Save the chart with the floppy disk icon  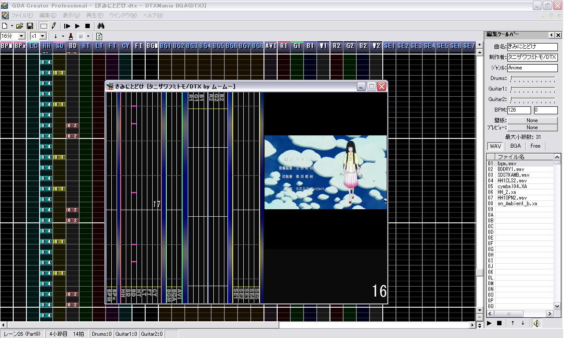(x=30, y=26)
